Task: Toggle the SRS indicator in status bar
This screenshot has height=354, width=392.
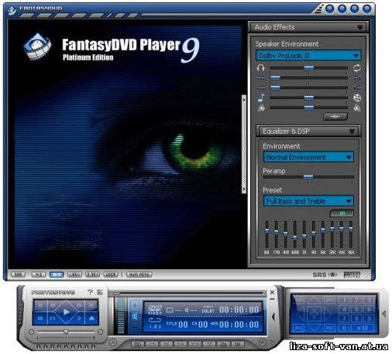Action: pos(325,274)
